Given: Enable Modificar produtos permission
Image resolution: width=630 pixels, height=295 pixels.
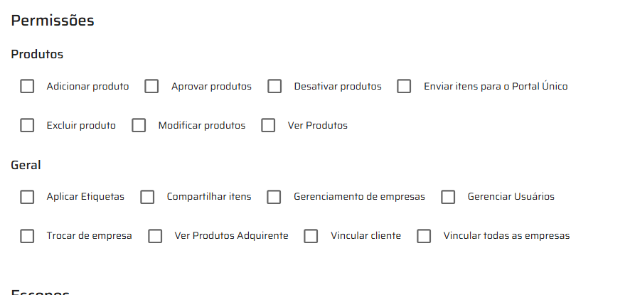Looking at the screenshot, I should pyautogui.click(x=139, y=126).
